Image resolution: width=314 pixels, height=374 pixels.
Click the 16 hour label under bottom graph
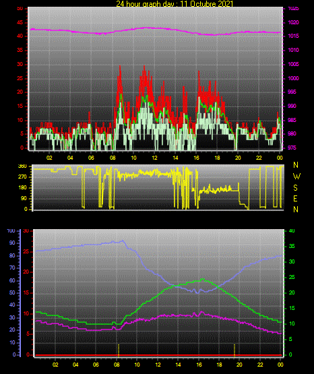(x=199, y=365)
